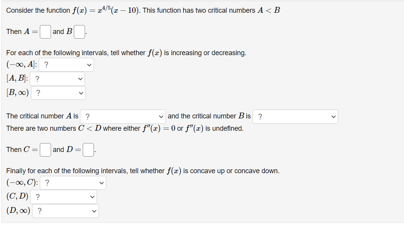
Task: Expand the chevron on the [A, B] selector
Action: [x=80, y=79]
